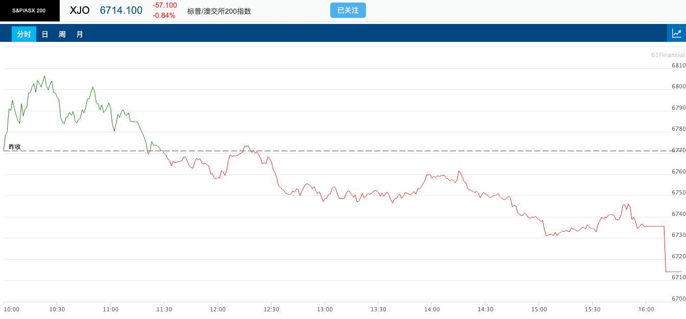
Task: Click the 6714.100 index price
Action: coord(121,10)
